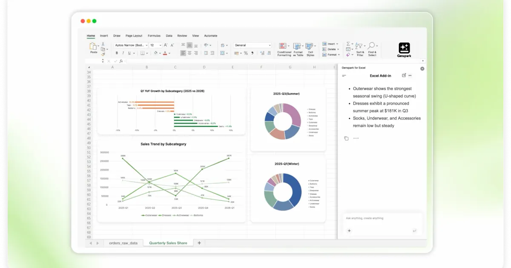Screen dimensions: 511x268
Task: Click the Decrease Decimal icon
Action: 269,53
